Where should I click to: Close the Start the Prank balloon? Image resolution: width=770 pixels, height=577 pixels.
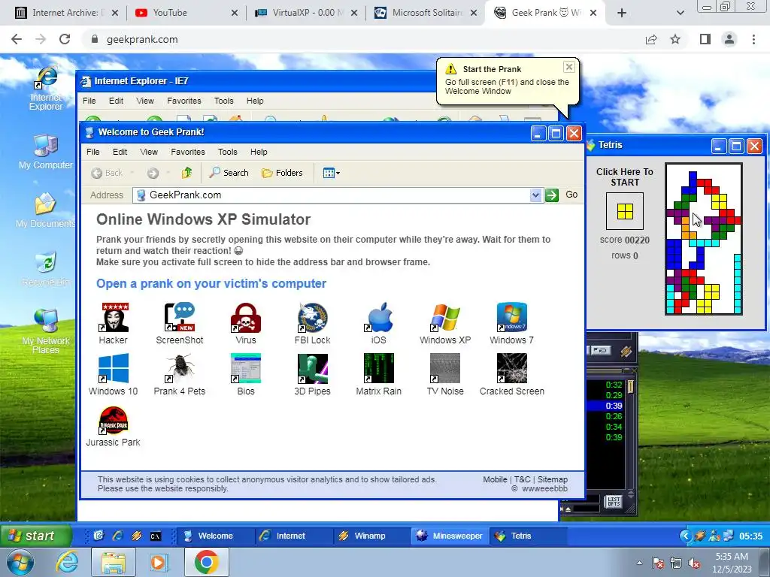click(569, 67)
